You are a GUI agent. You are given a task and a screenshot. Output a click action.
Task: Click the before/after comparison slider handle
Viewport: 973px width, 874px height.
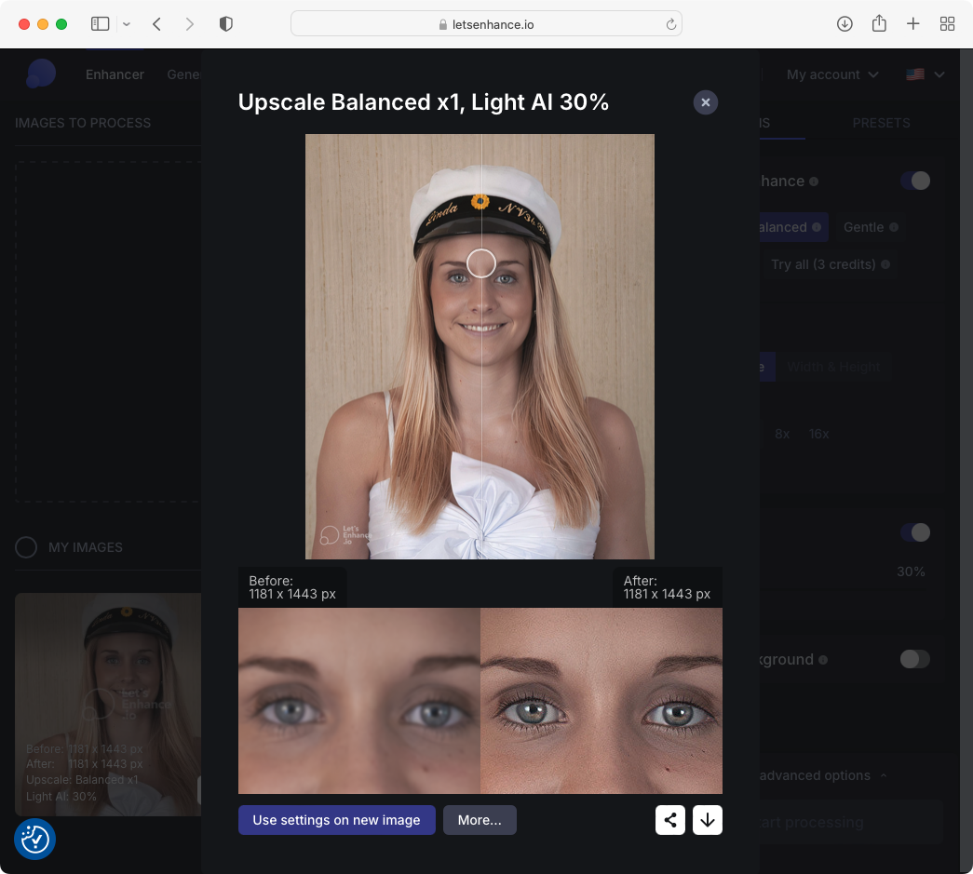tap(480, 263)
